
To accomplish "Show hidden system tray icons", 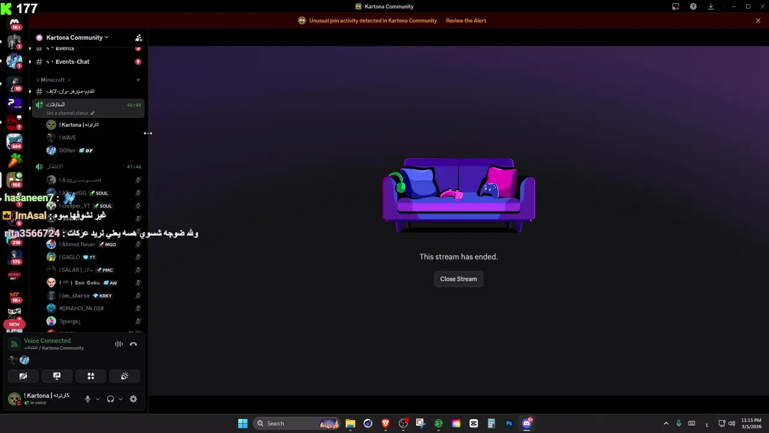I will click(666, 423).
